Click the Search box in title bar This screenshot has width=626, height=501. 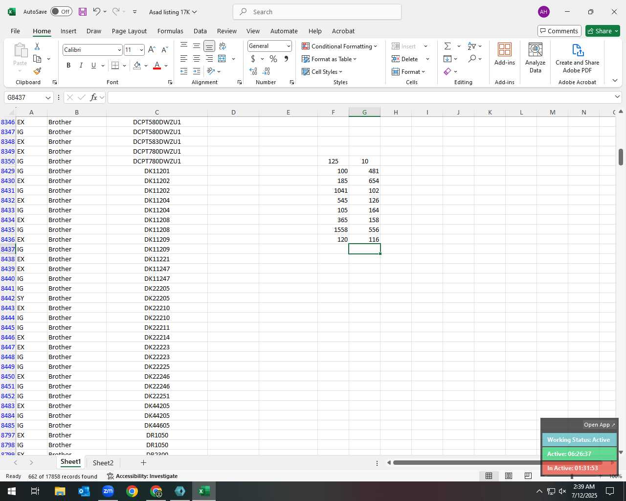coord(317,12)
